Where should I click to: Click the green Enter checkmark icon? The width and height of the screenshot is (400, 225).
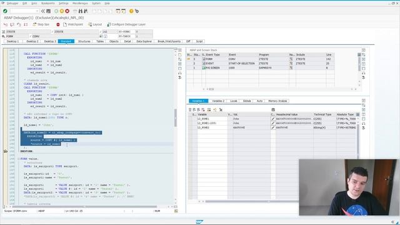[x=5, y=11]
